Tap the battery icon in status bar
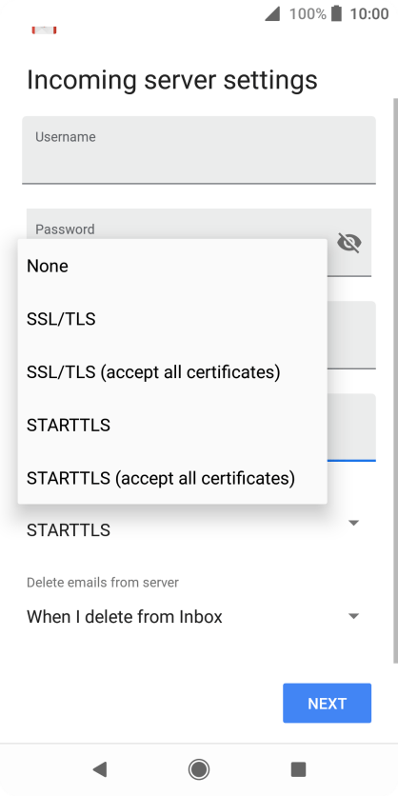The image size is (398, 796). point(336,13)
